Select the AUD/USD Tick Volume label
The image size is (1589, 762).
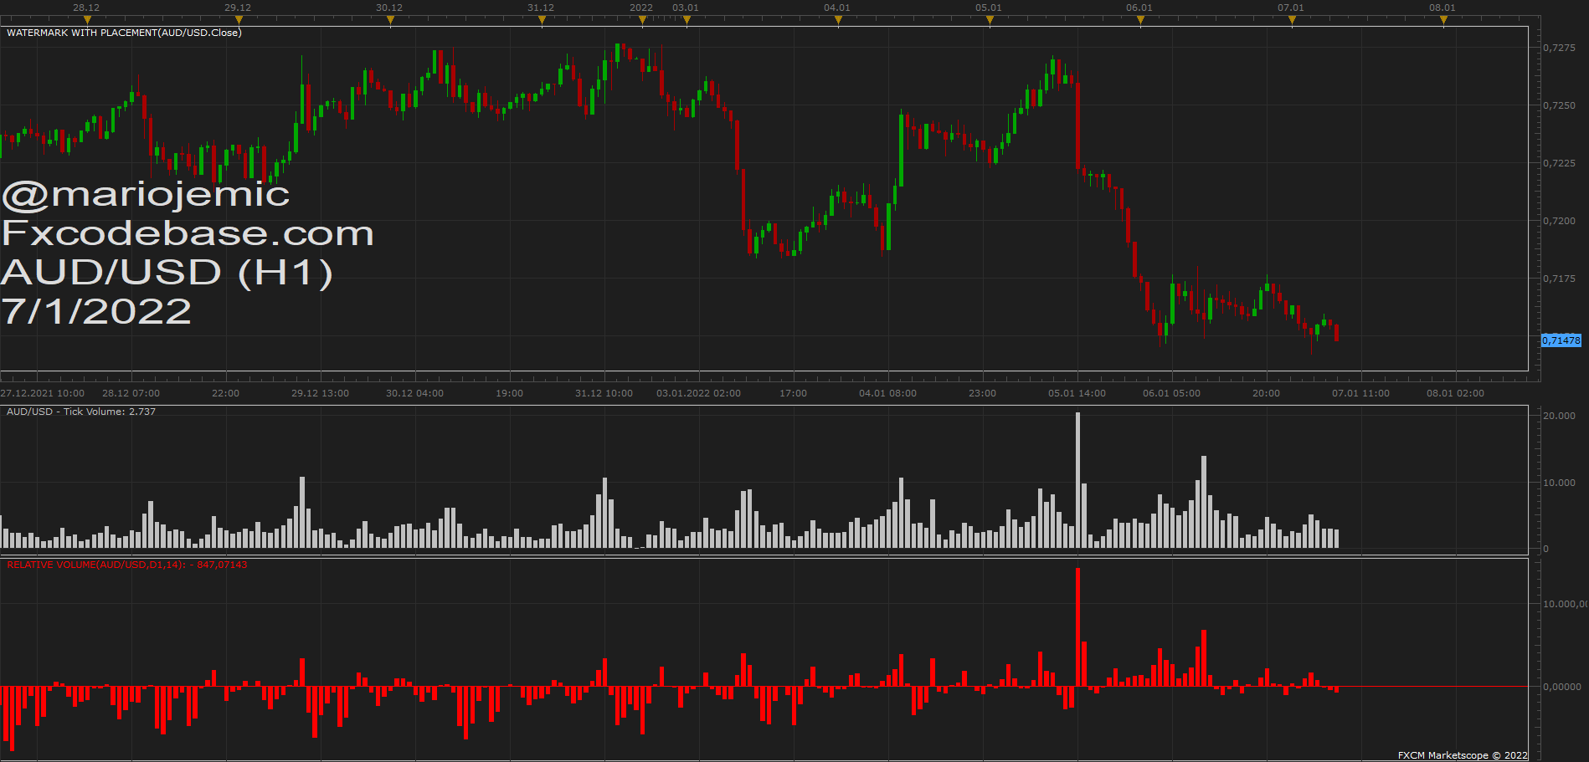81,412
